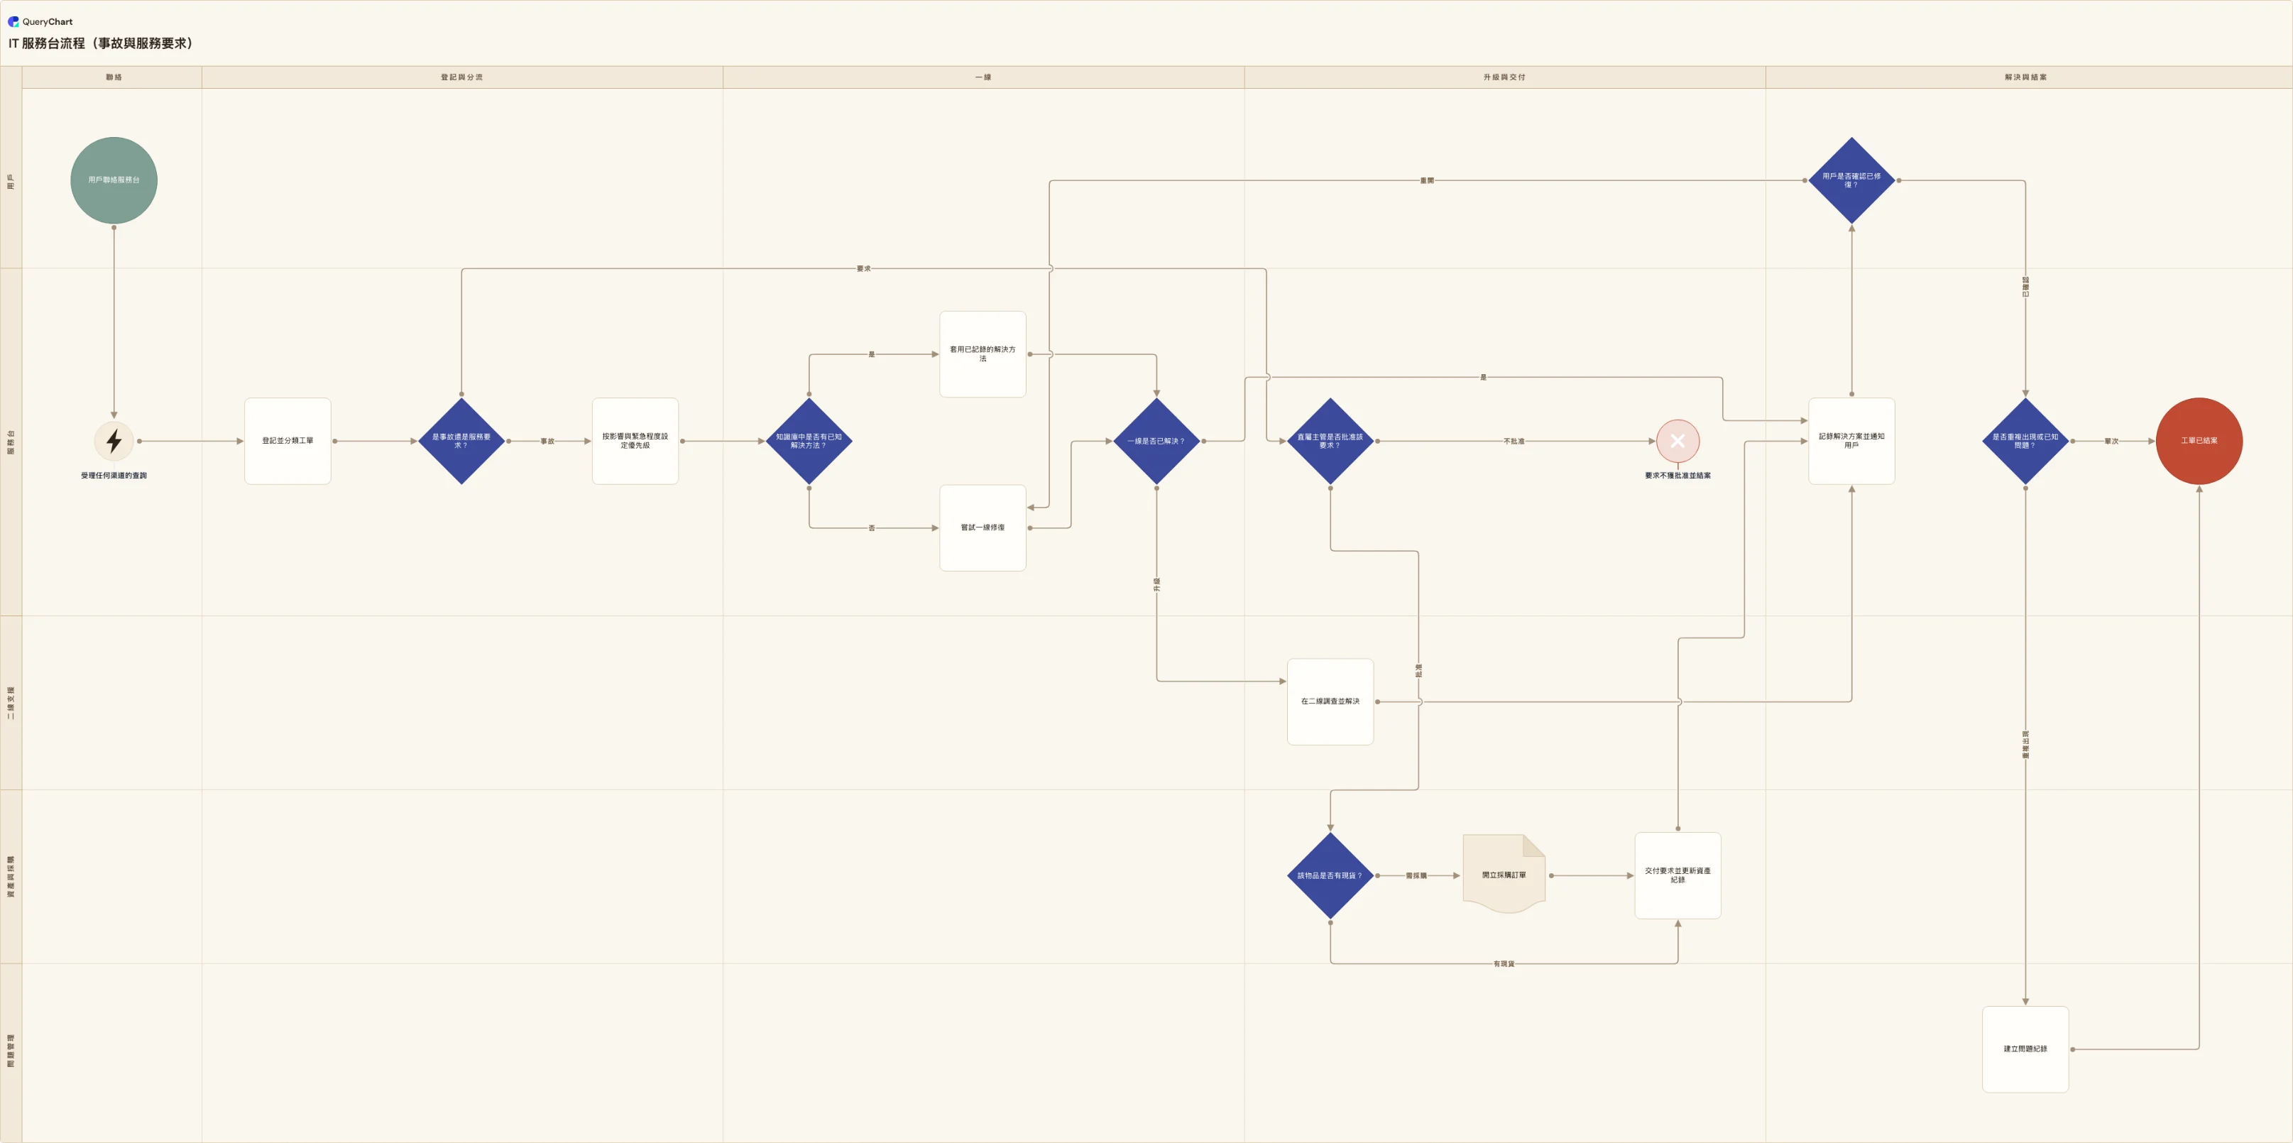Click the 在二線調查並解決 task box
Image resolution: width=2293 pixels, height=1143 pixels.
pos(1330,701)
